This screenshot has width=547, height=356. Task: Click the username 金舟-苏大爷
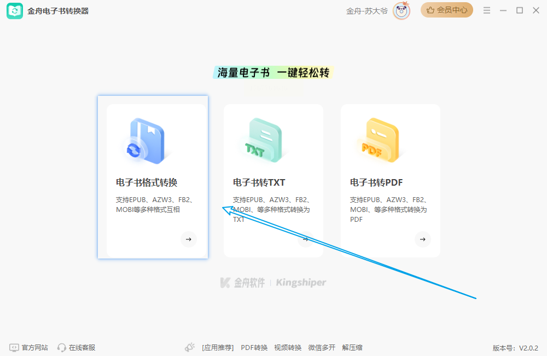[x=366, y=11]
